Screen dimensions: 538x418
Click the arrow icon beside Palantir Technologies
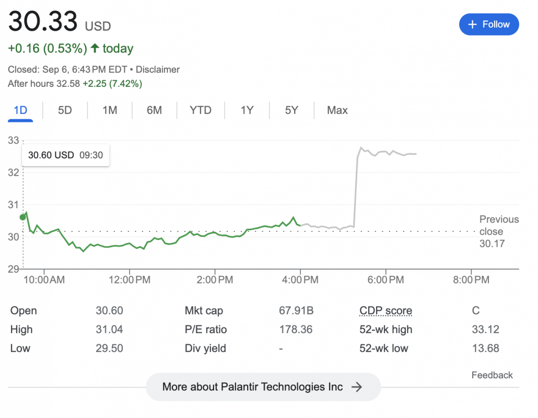(x=357, y=387)
